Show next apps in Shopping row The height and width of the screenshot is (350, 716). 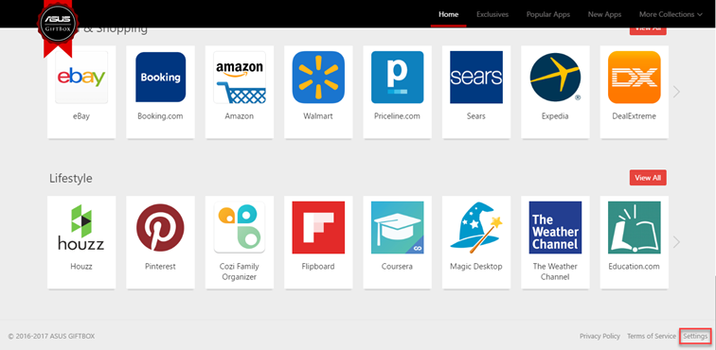(677, 92)
